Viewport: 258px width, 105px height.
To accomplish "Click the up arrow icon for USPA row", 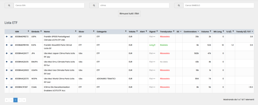I will (7, 36).
